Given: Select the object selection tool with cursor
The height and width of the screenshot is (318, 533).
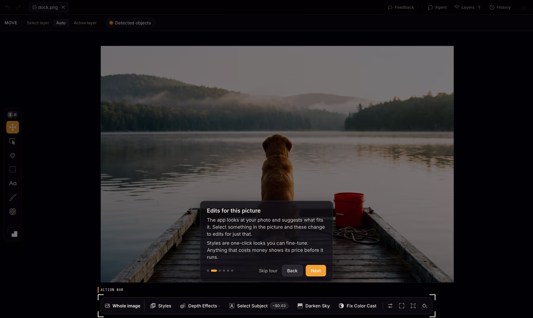Looking at the screenshot, I should (12, 141).
